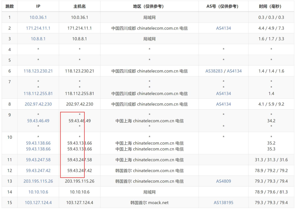Select the 118.123.230.21 link in IP column
The width and height of the screenshot is (295, 209).
click(38, 71)
